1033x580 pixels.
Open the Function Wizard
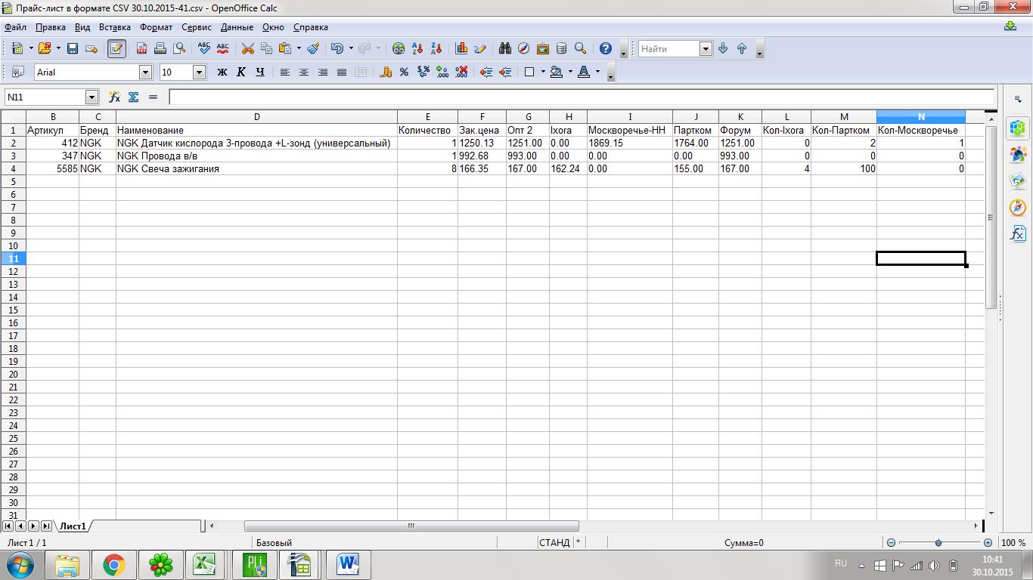[114, 97]
